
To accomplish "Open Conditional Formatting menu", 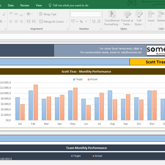I will pyautogui.click(x=112, y=18).
